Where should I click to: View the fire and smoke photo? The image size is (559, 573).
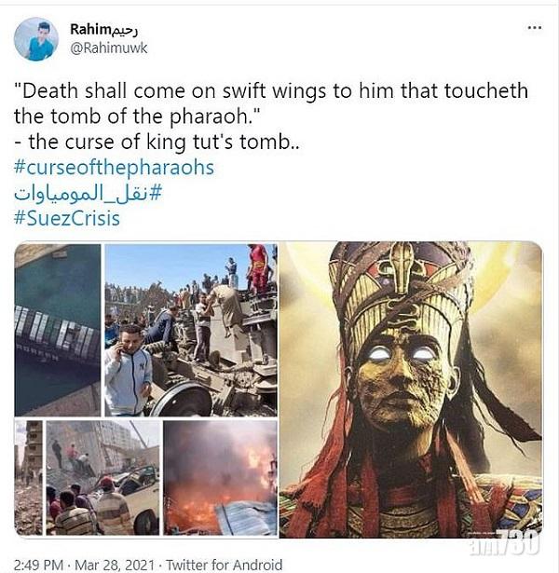tap(220, 477)
